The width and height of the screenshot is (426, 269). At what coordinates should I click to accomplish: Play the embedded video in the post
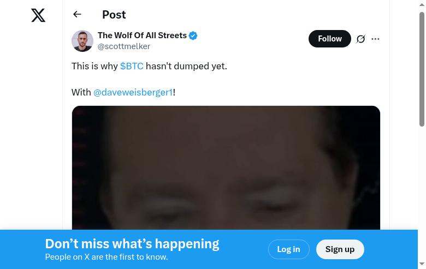point(226,169)
